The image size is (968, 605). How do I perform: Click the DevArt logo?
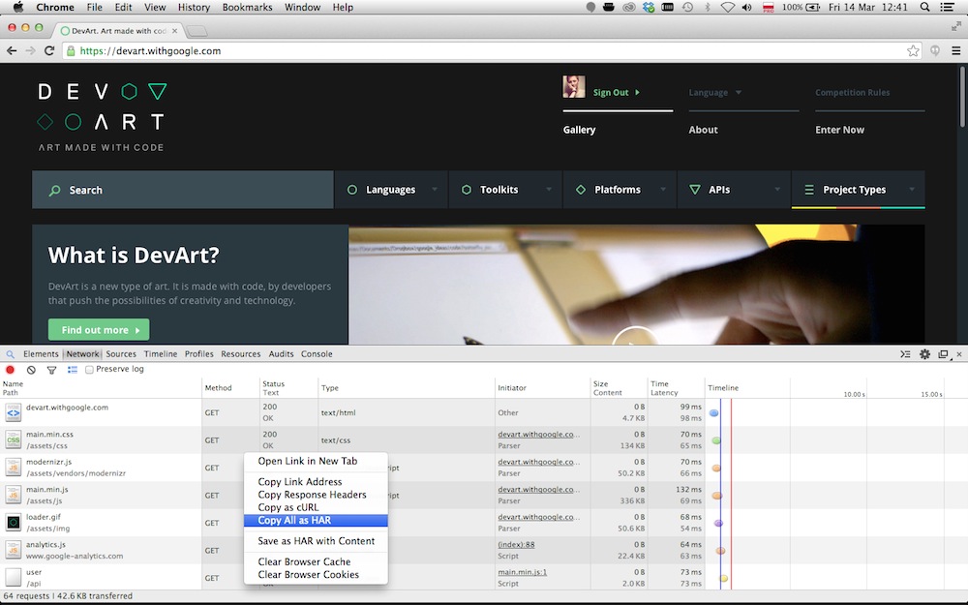[102, 117]
